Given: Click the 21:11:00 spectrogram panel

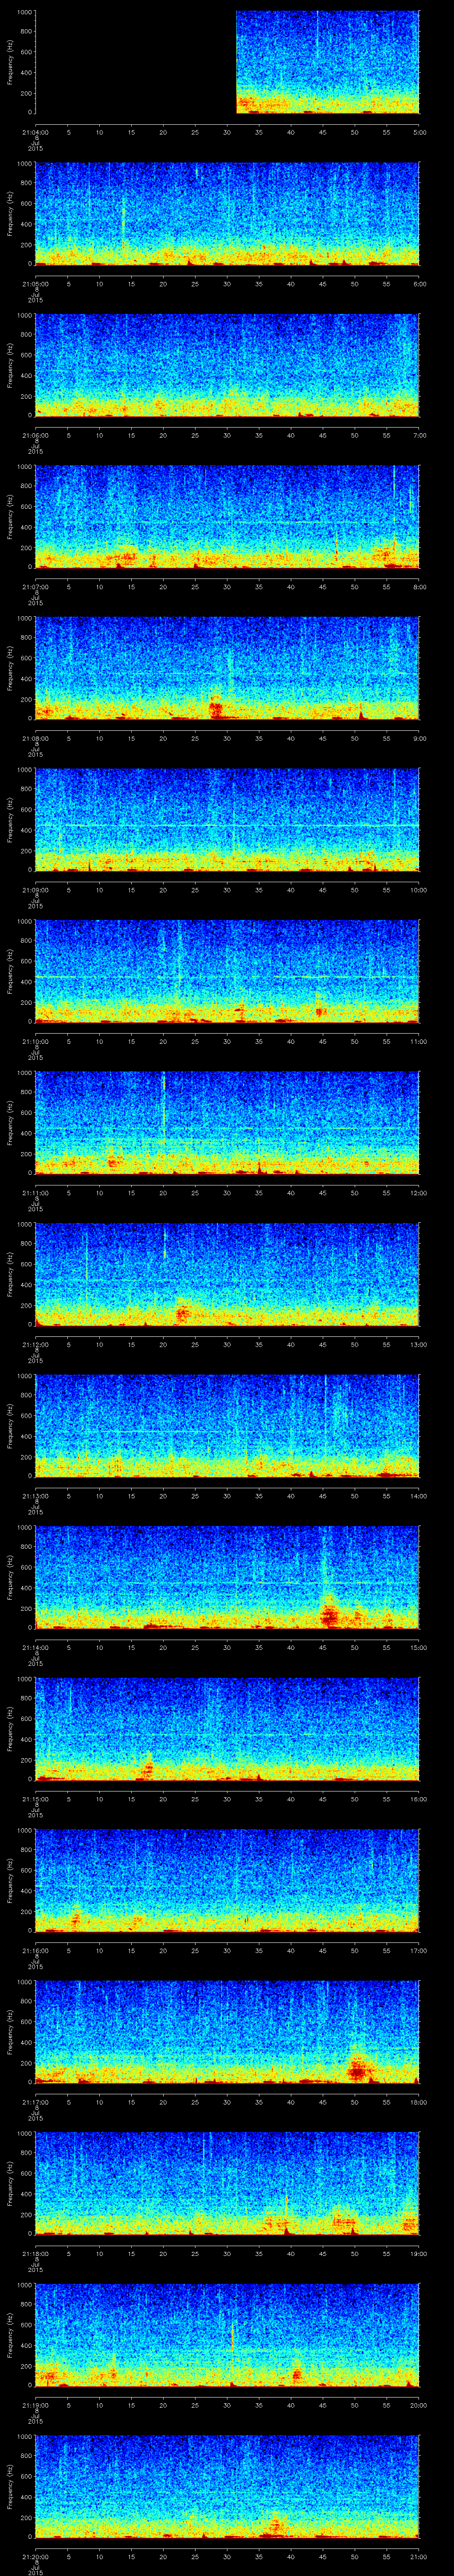Looking at the screenshot, I should pos(227,1122).
